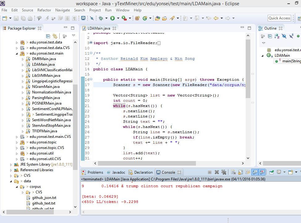This screenshot has height=223, width=301.
Task: Click Sort alphabetically in Outline toolbar
Action: [277, 36]
